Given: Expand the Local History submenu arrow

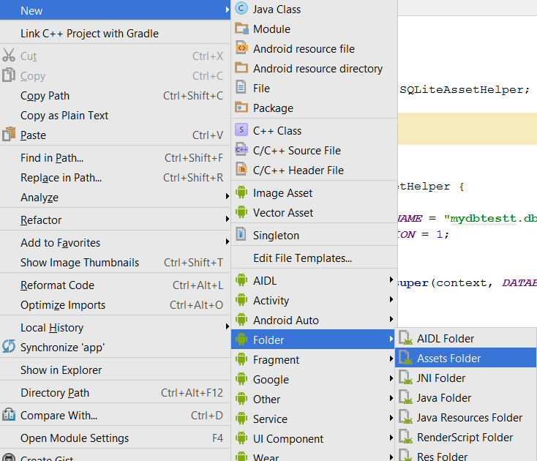Looking at the screenshot, I should 227,327.
